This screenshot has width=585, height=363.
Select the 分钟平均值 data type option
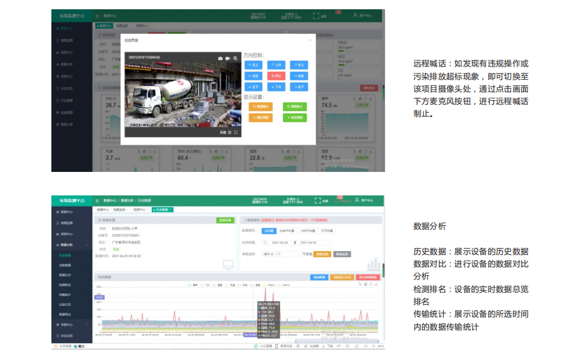coord(287,231)
